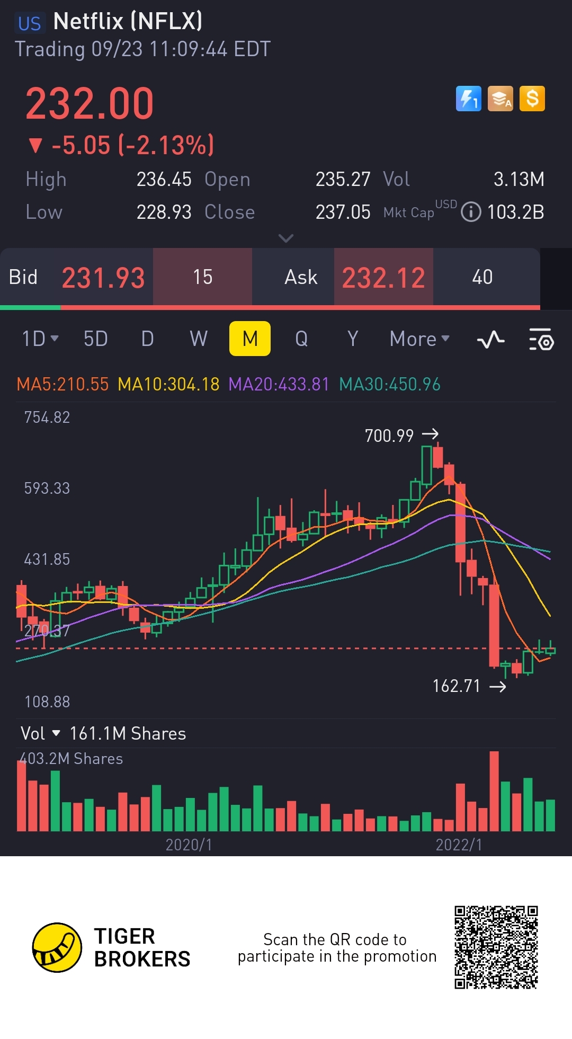Tap the Netflix (NFLX) title

[128, 21]
